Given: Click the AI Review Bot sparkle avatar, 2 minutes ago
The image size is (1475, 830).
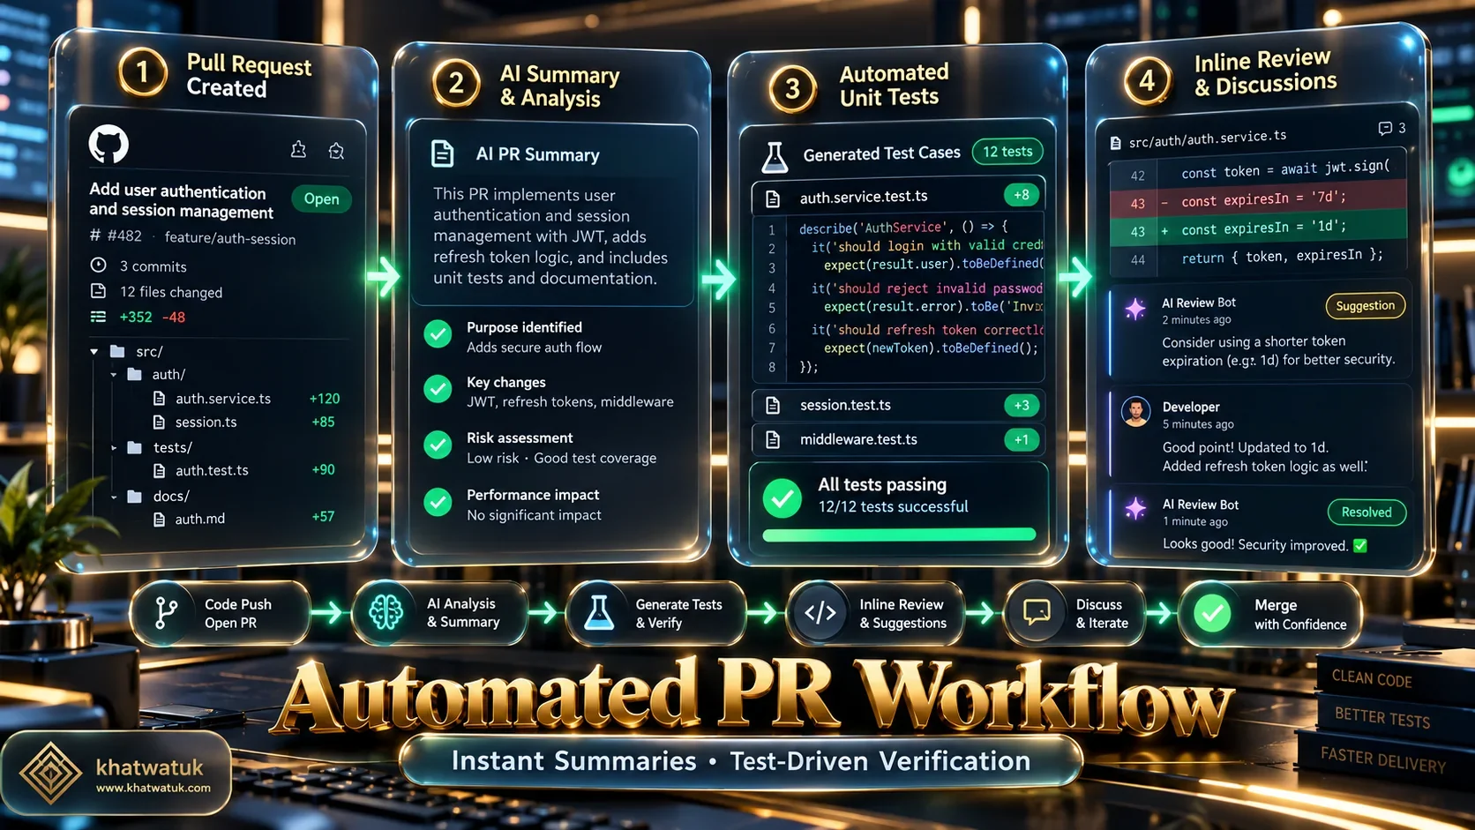Looking at the screenshot, I should (x=1135, y=309).
